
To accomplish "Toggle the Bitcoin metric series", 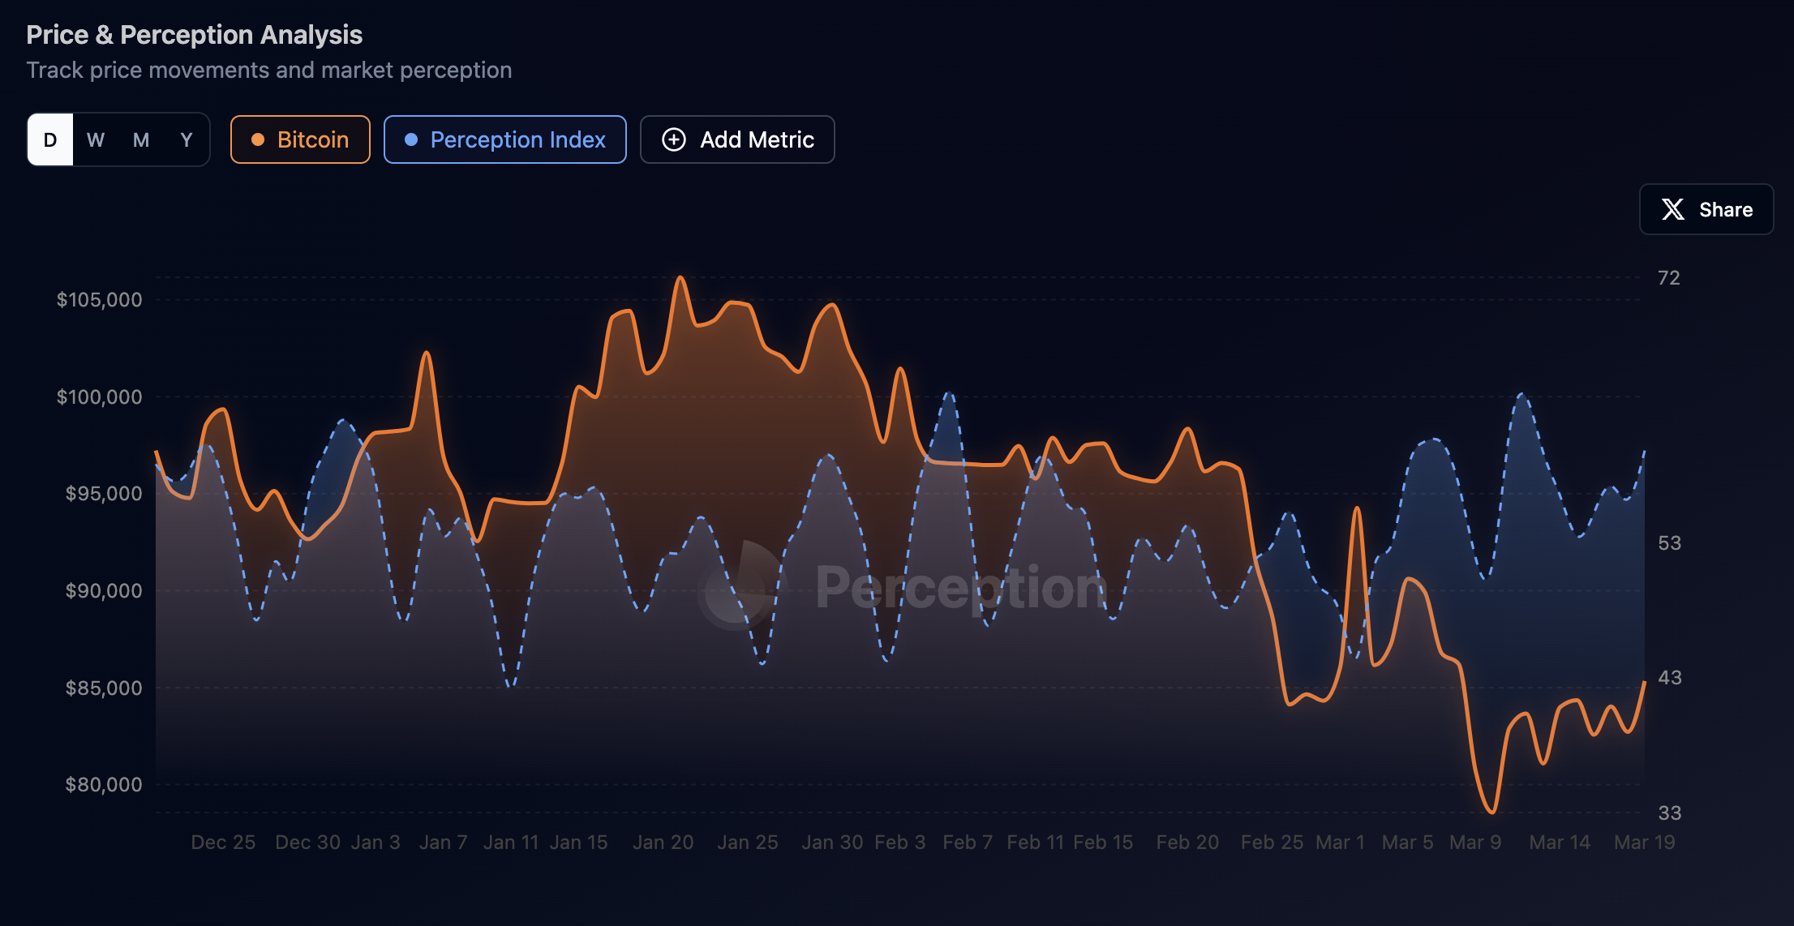I will [x=300, y=139].
